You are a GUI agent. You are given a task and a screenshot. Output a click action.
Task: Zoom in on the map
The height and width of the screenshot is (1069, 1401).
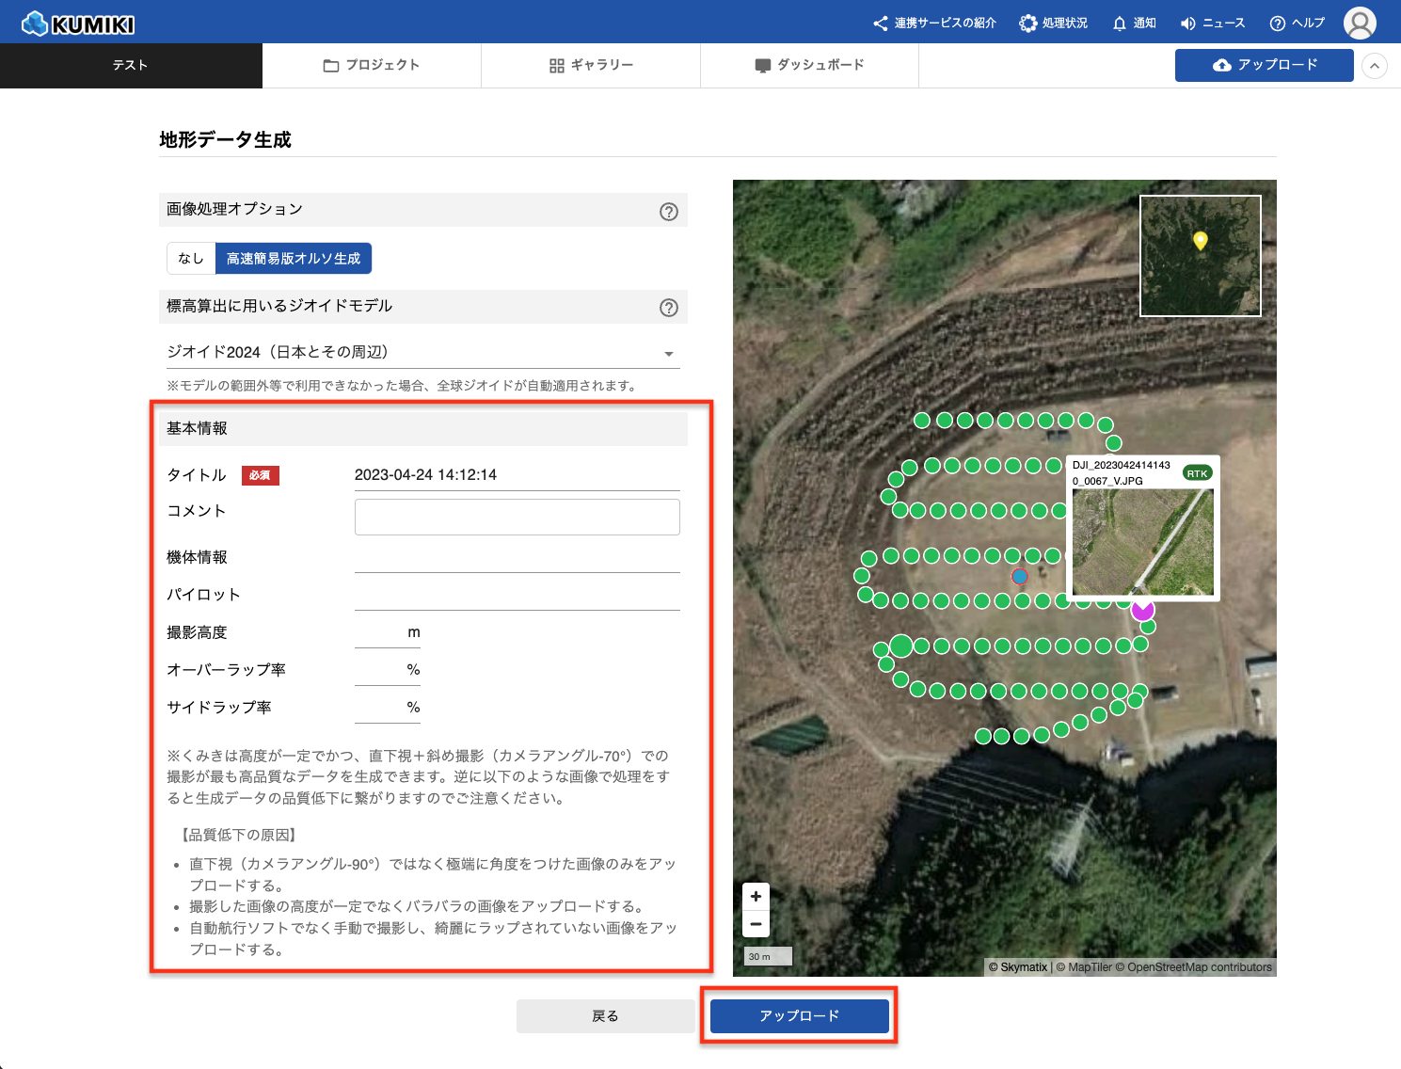[756, 897]
